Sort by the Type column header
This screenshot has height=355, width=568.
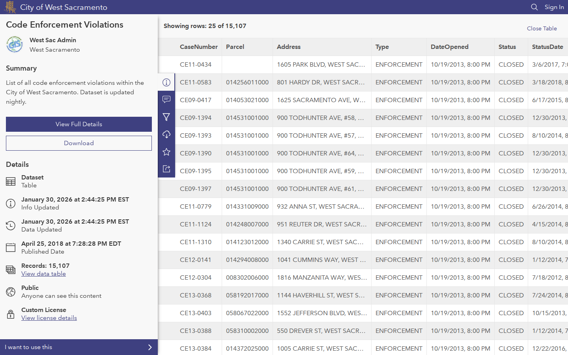coord(382,47)
